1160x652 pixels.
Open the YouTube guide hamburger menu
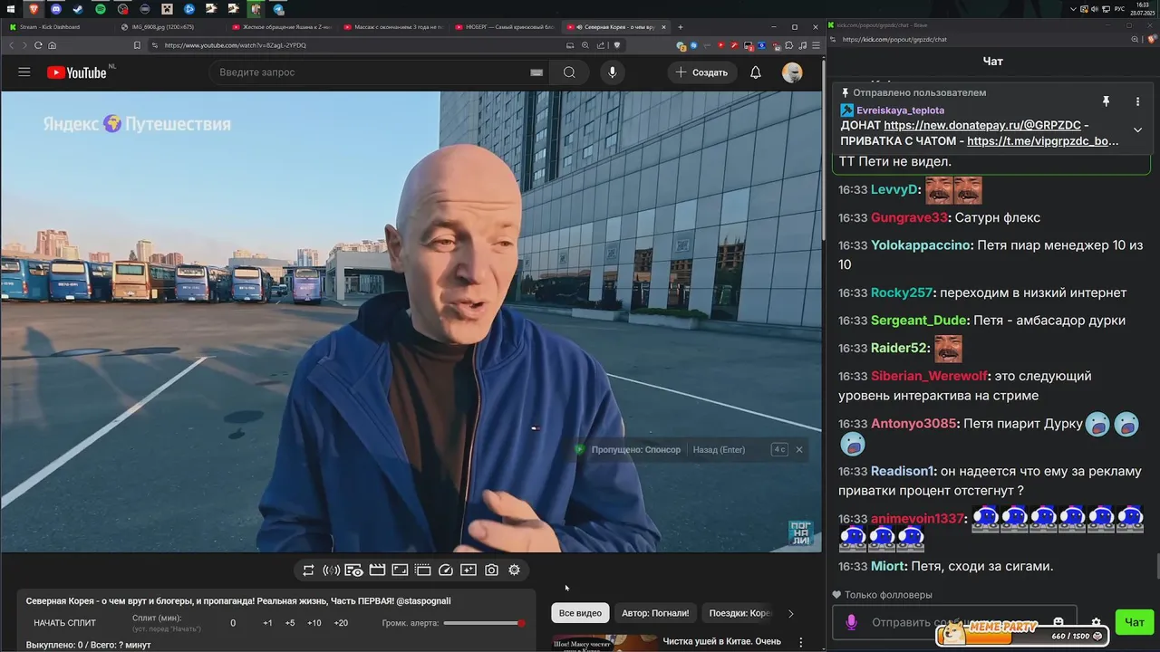(24, 72)
